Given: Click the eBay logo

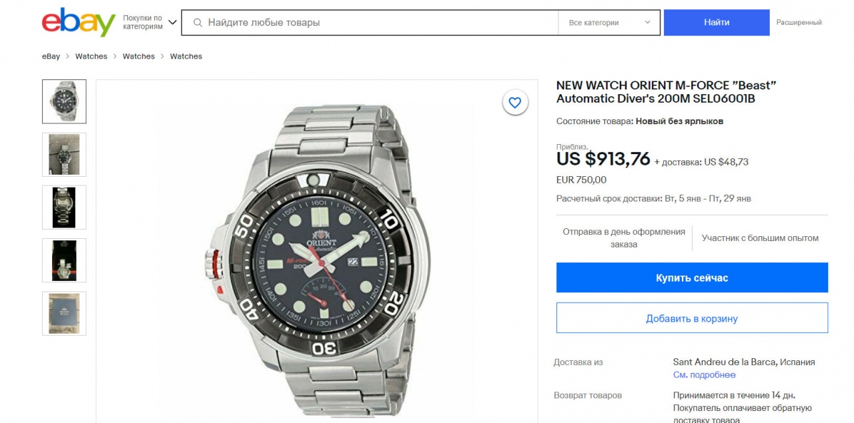Looking at the screenshot, I should coord(79,23).
